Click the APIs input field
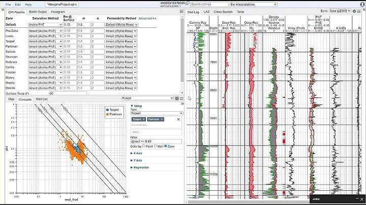The image size is (366, 205). coord(156,132)
